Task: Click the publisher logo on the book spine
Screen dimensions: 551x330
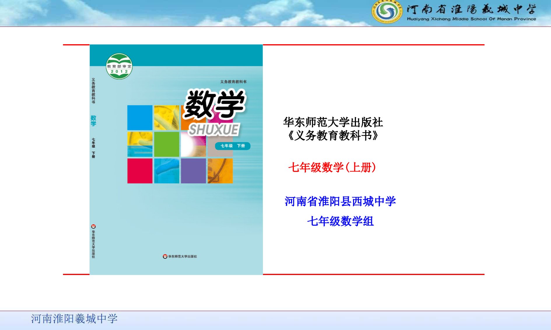Action: pyautogui.click(x=93, y=226)
